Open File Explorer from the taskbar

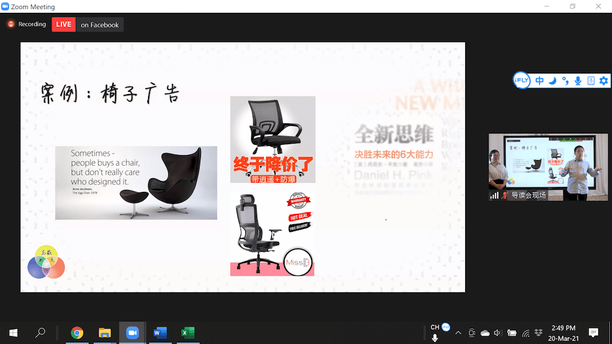coord(105,332)
